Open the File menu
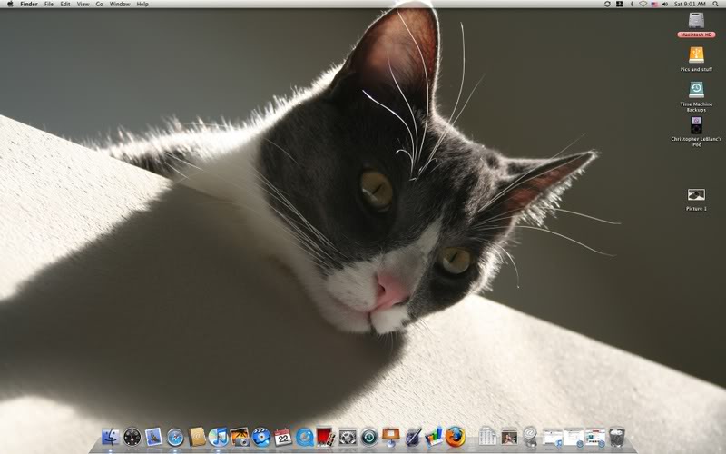Screen dimensions: 726x454 (x=49, y=4)
